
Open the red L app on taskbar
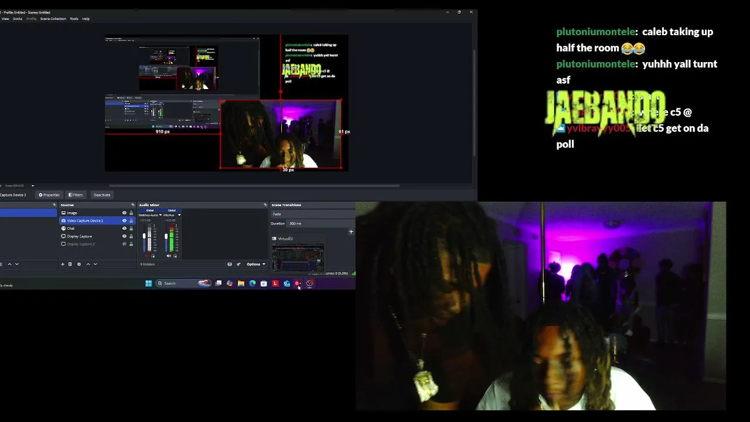click(x=275, y=284)
